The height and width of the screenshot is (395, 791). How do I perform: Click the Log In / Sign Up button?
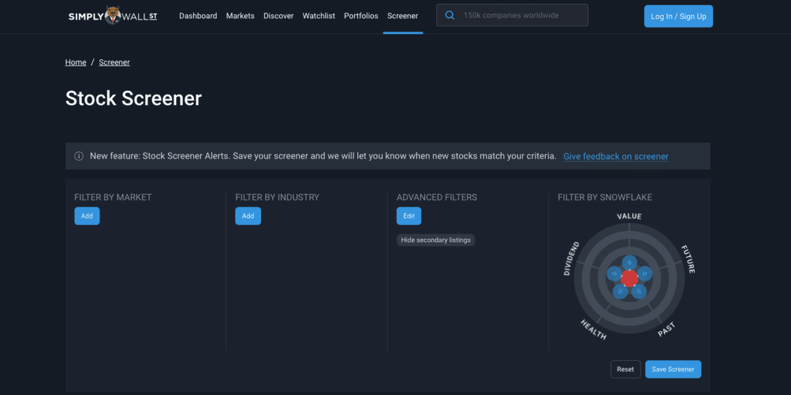pyautogui.click(x=678, y=16)
